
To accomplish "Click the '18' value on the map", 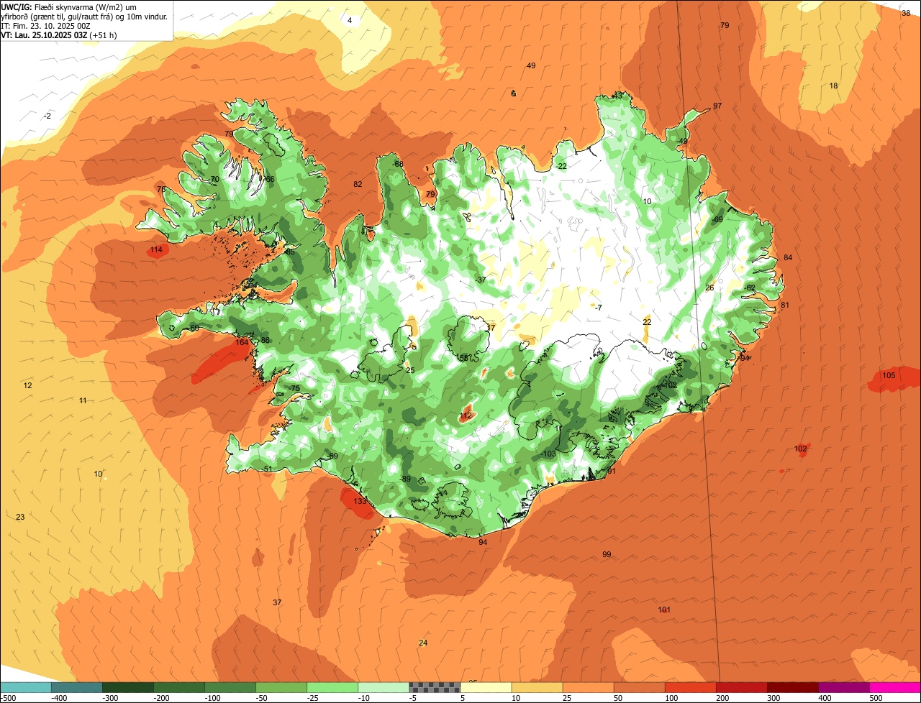I will pyautogui.click(x=834, y=86).
